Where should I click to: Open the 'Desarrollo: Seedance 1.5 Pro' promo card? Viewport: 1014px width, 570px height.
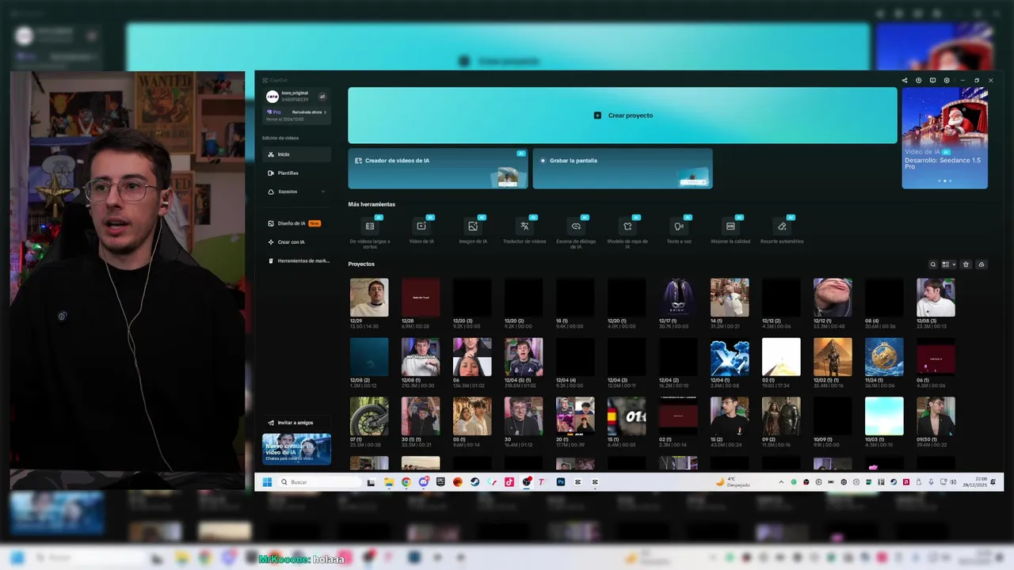[945, 138]
